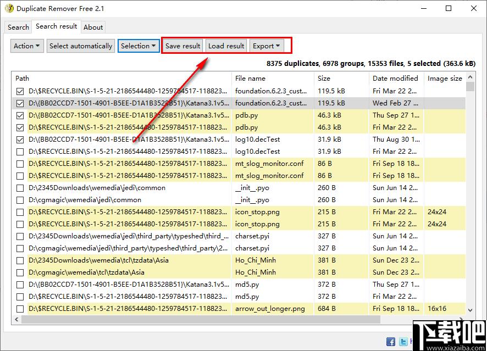Check the charset.pyi cgmagic row checkbox

[20, 249]
